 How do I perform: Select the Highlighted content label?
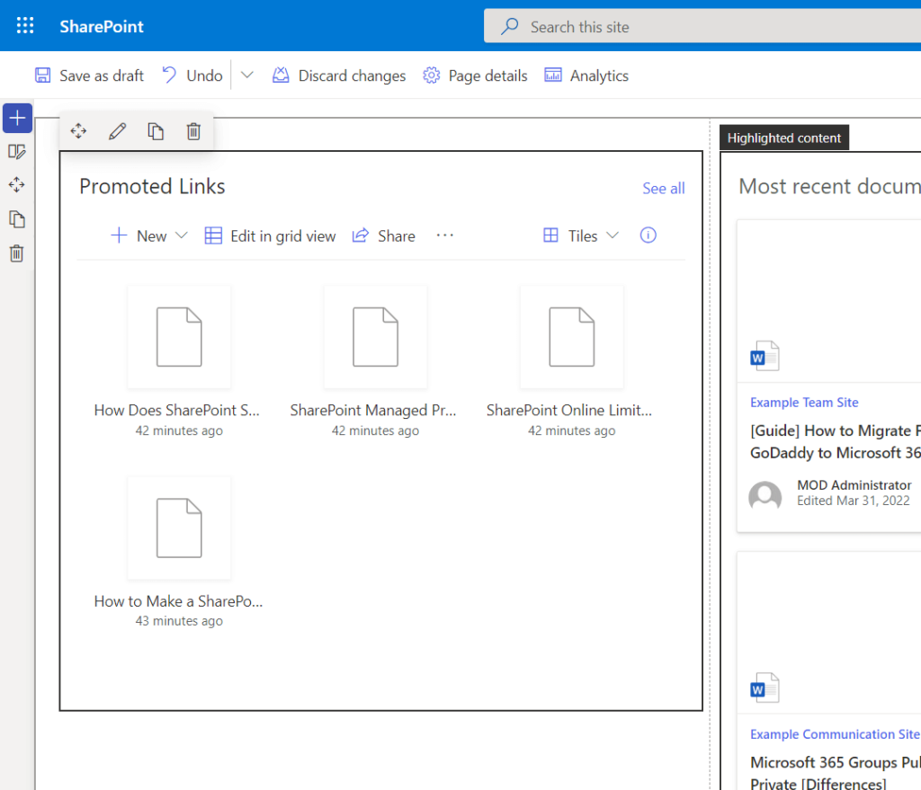click(784, 138)
